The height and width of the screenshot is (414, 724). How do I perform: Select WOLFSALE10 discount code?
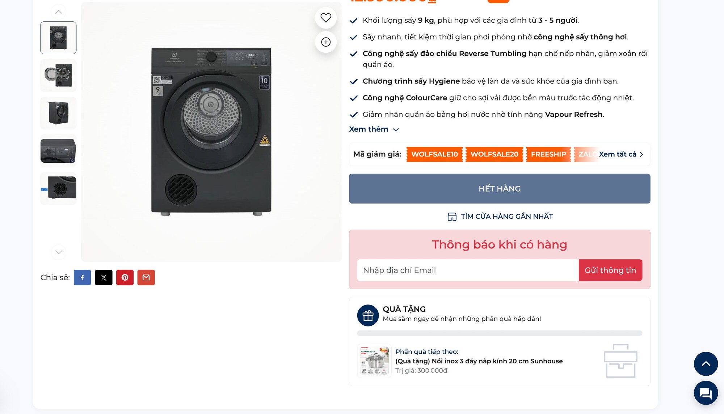coord(434,154)
